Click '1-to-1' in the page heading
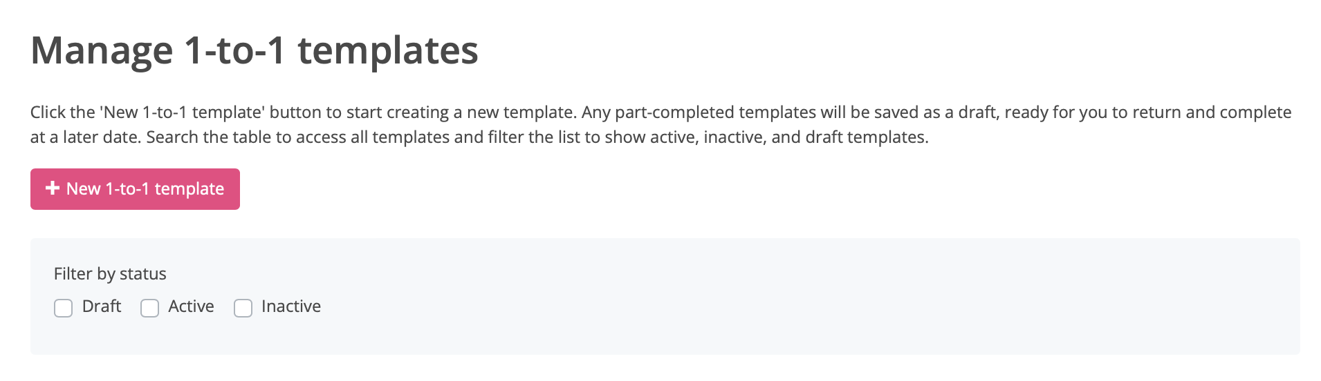This screenshot has height=381, width=1321. point(235,50)
